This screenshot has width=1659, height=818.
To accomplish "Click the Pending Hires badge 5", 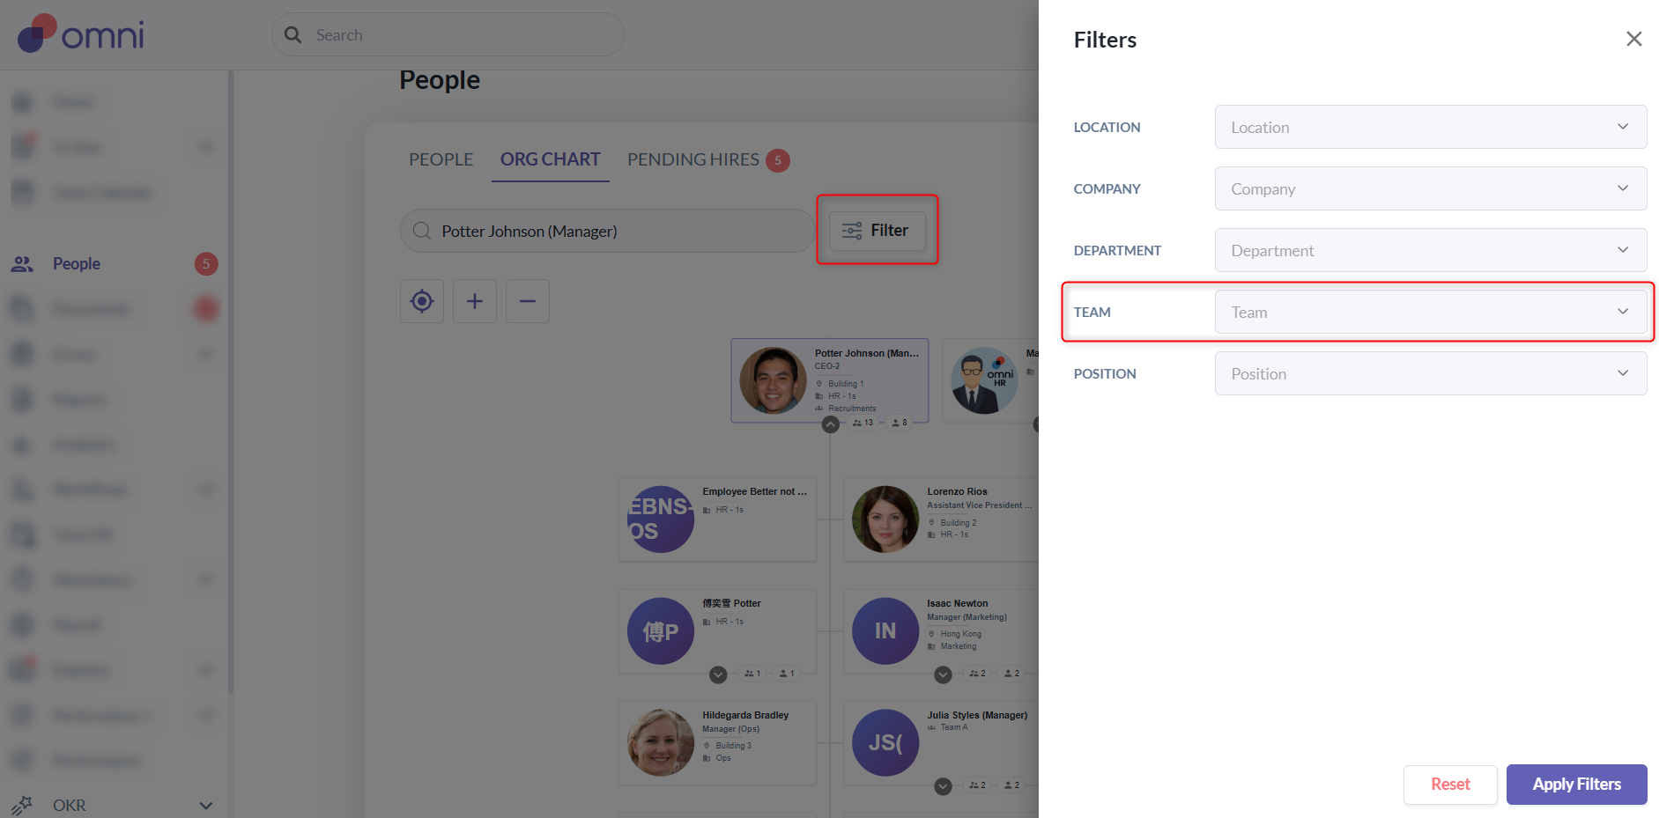I will pos(778,160).
